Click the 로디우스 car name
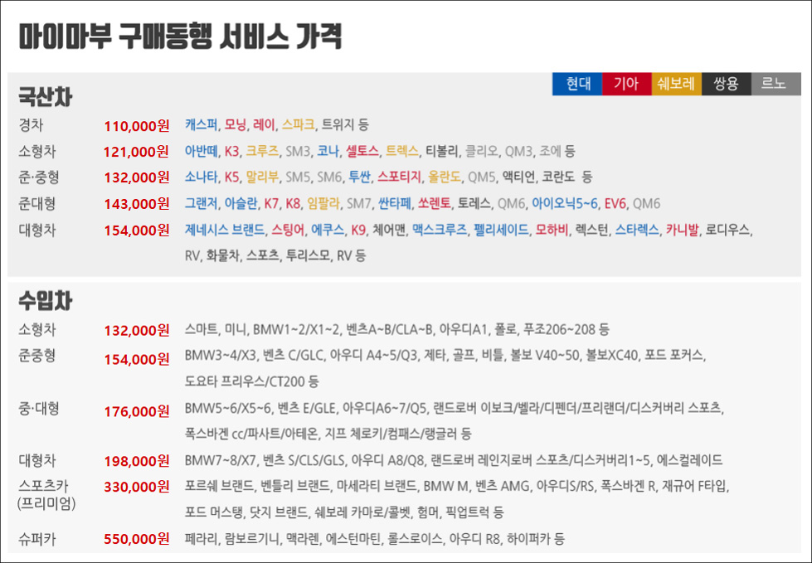This screenshot has width=812, height=563. point(727,230)
